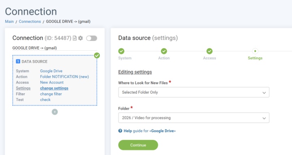Go to Connections breadcrumb link
This screenshot has width=292, height=155.
click(x=30, y=22)
